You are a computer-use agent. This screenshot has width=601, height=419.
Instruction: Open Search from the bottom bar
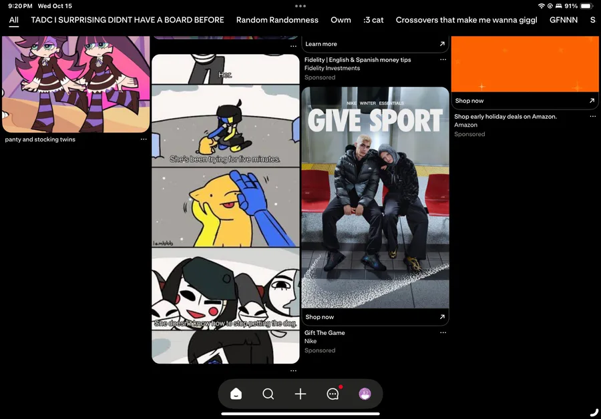tap(268, 394)
